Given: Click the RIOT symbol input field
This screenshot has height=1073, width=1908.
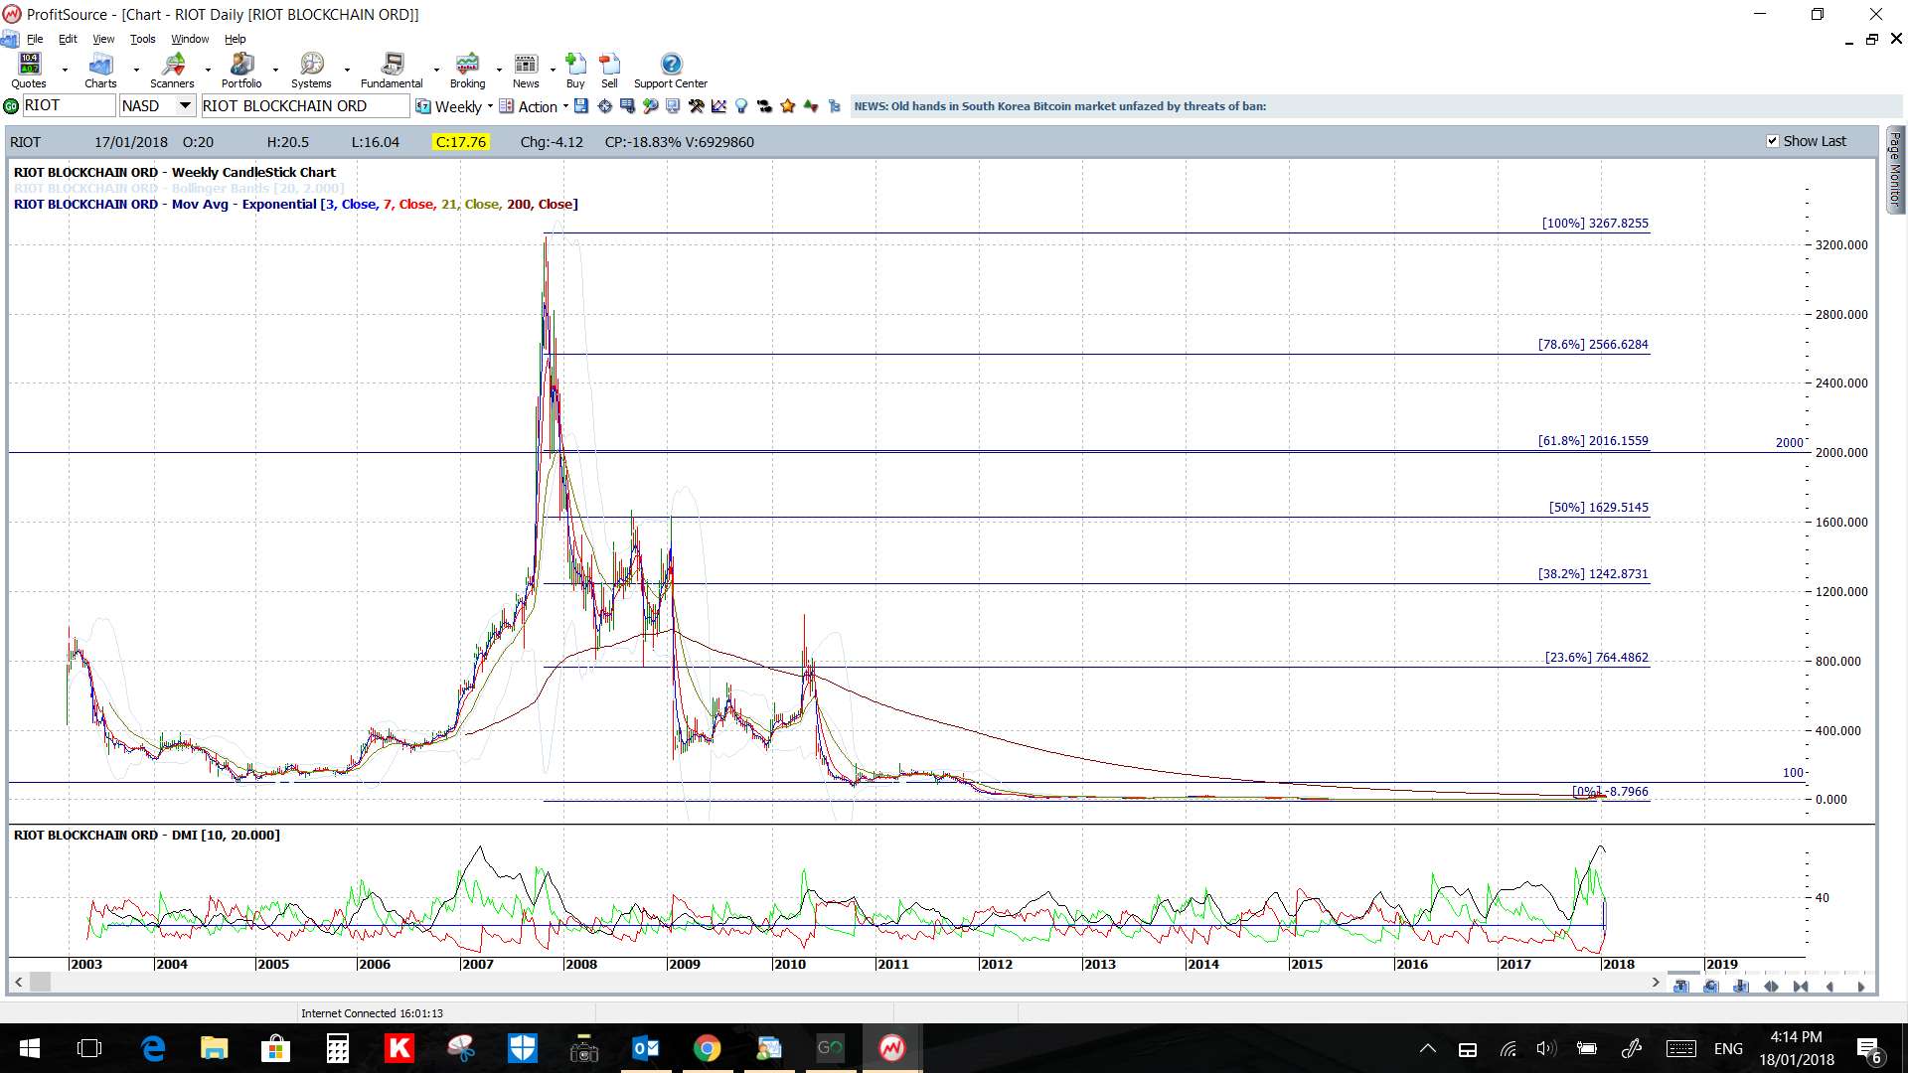Looking at the screenshot, I should [x=69, y=105].
